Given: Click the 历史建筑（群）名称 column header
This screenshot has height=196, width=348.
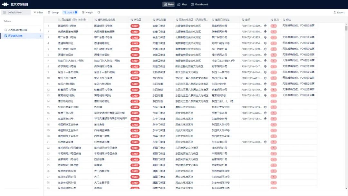Looking at the screenshot, I should (72, 20).
